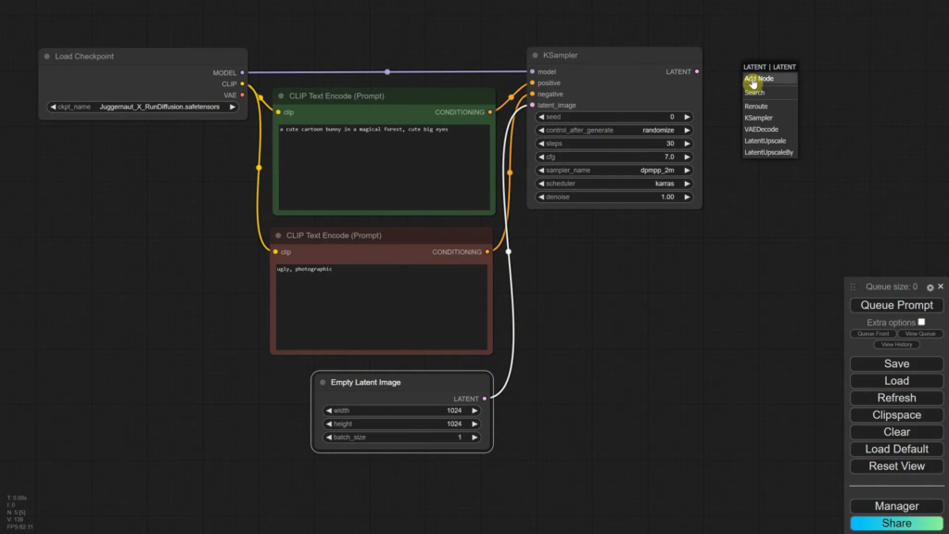Choose Add Node in the context menu

(770, 79)
